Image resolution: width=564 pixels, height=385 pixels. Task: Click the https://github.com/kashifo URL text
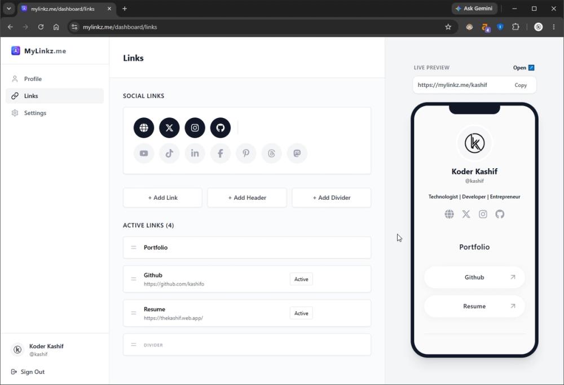174,284
